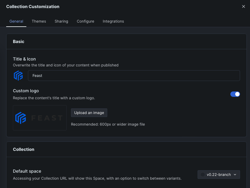Go to the Configure tab

point(85,21)
